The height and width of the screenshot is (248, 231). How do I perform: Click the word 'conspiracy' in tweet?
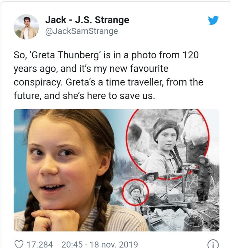tap(38, 82)
